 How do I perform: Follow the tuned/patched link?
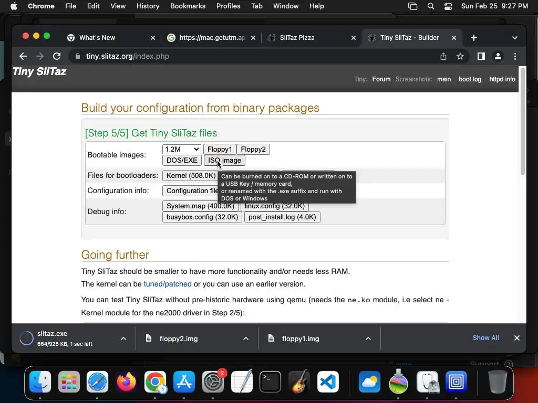click(168, 284)
